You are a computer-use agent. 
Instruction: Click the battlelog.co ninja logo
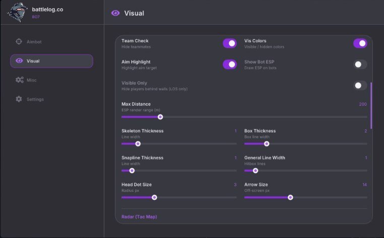tap(17, 12)
